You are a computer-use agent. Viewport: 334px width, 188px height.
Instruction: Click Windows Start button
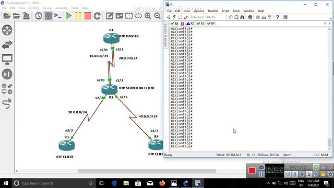click(6, 183)
